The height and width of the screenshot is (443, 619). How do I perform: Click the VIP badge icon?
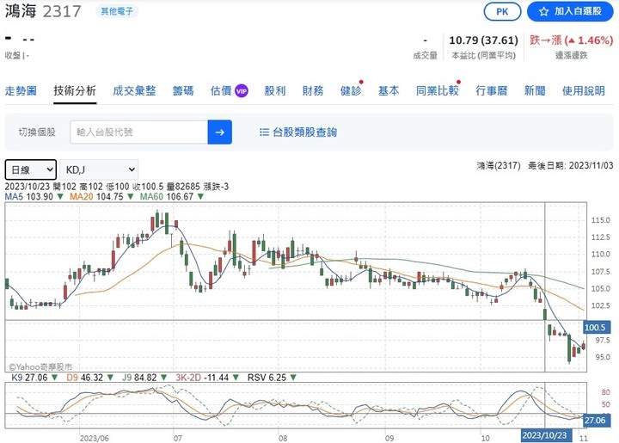242,91
